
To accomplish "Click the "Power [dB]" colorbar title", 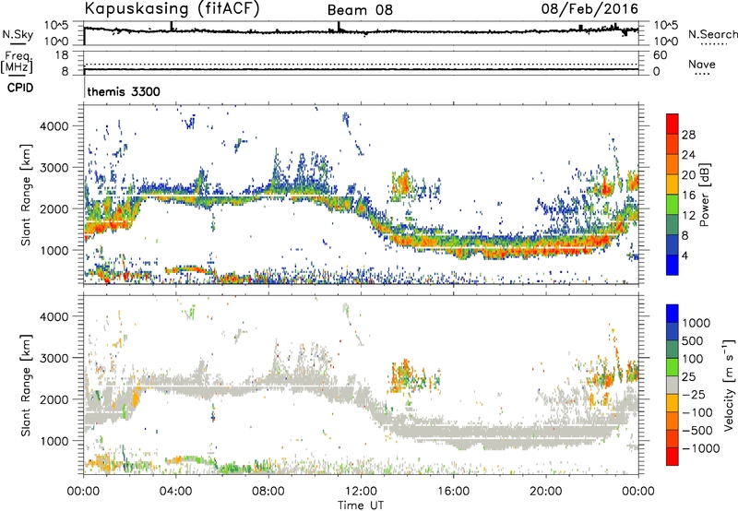I will tap(705, 195).
